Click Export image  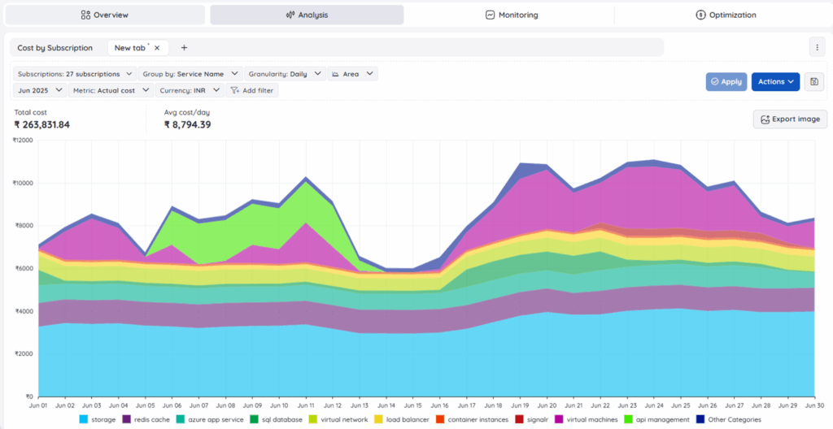tap(790, 119)
